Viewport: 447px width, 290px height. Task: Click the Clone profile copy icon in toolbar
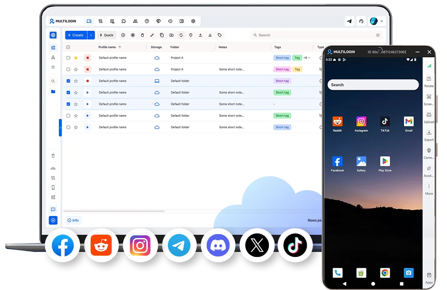pyautogui.click(x=162, y=35)
